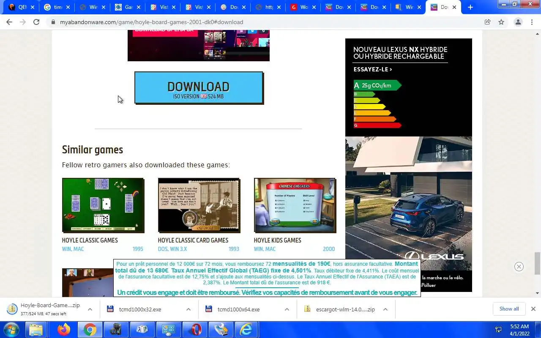Share this page using the share icon
The image size is (541, 338).
[487, 22]
